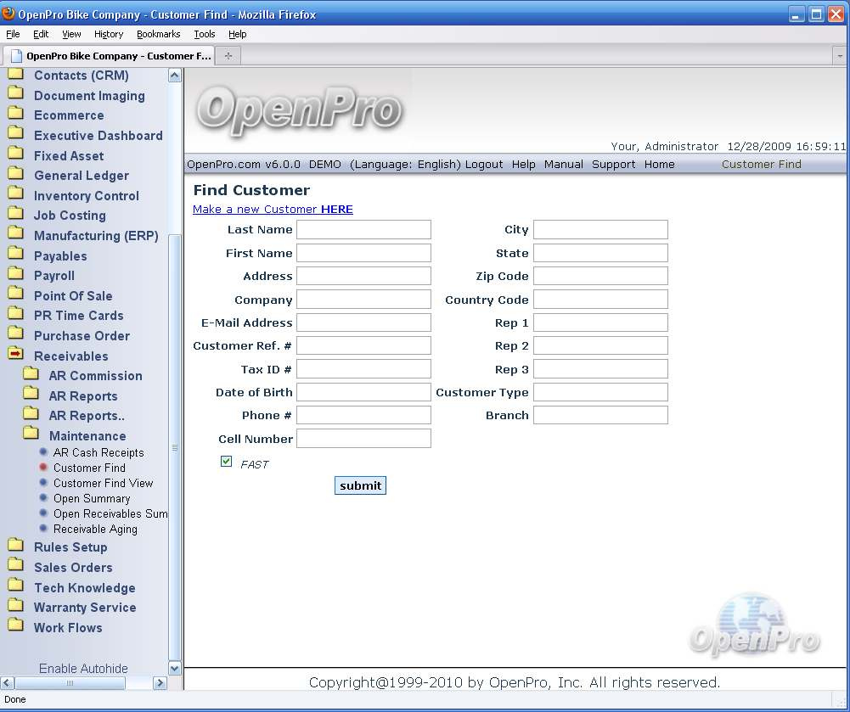850x712 pixels.
Task: Click the Receivables folder icon with red arrow
Action: click(x=15, y=355)
